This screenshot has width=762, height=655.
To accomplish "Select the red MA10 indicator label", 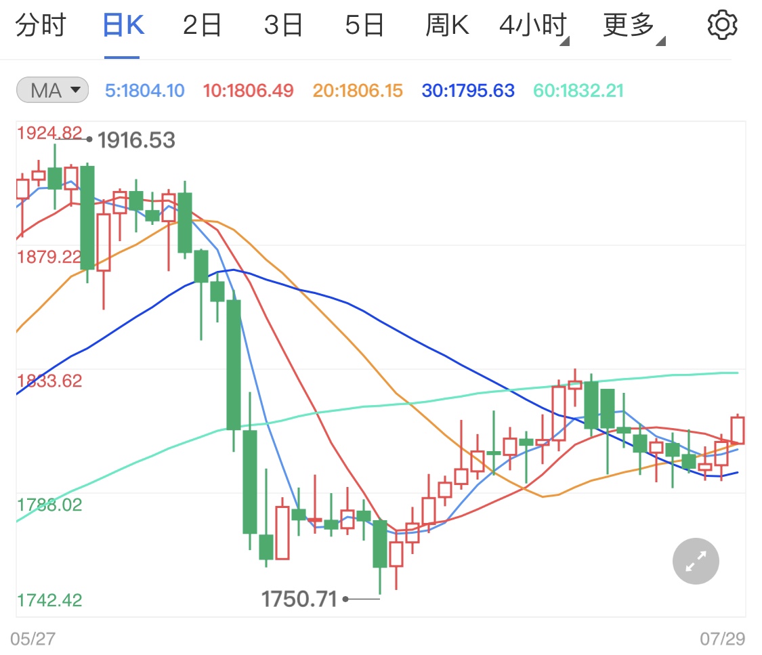I will click(x=248, y=90).
